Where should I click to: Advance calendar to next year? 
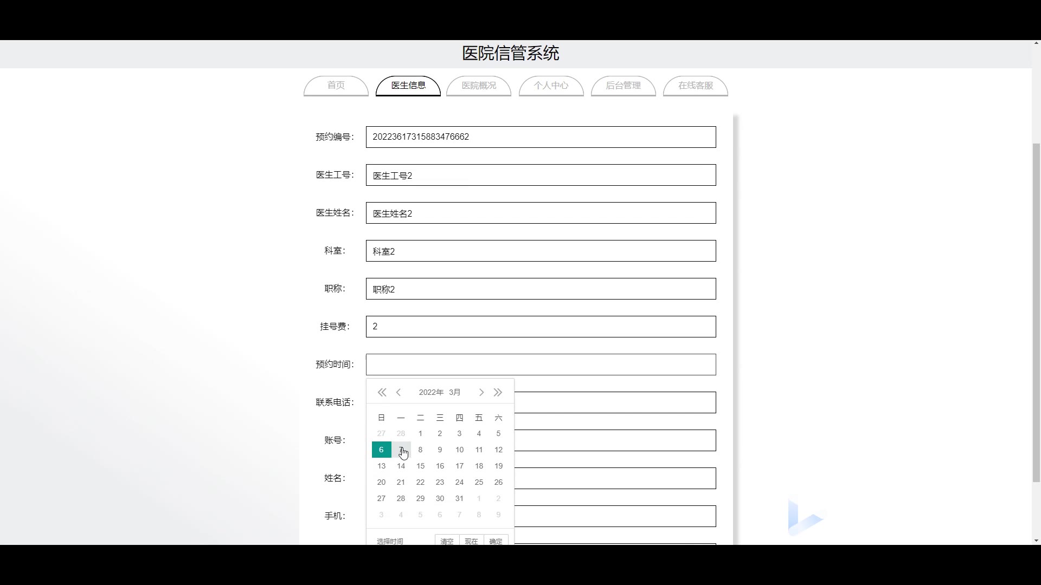pos(498,392)
